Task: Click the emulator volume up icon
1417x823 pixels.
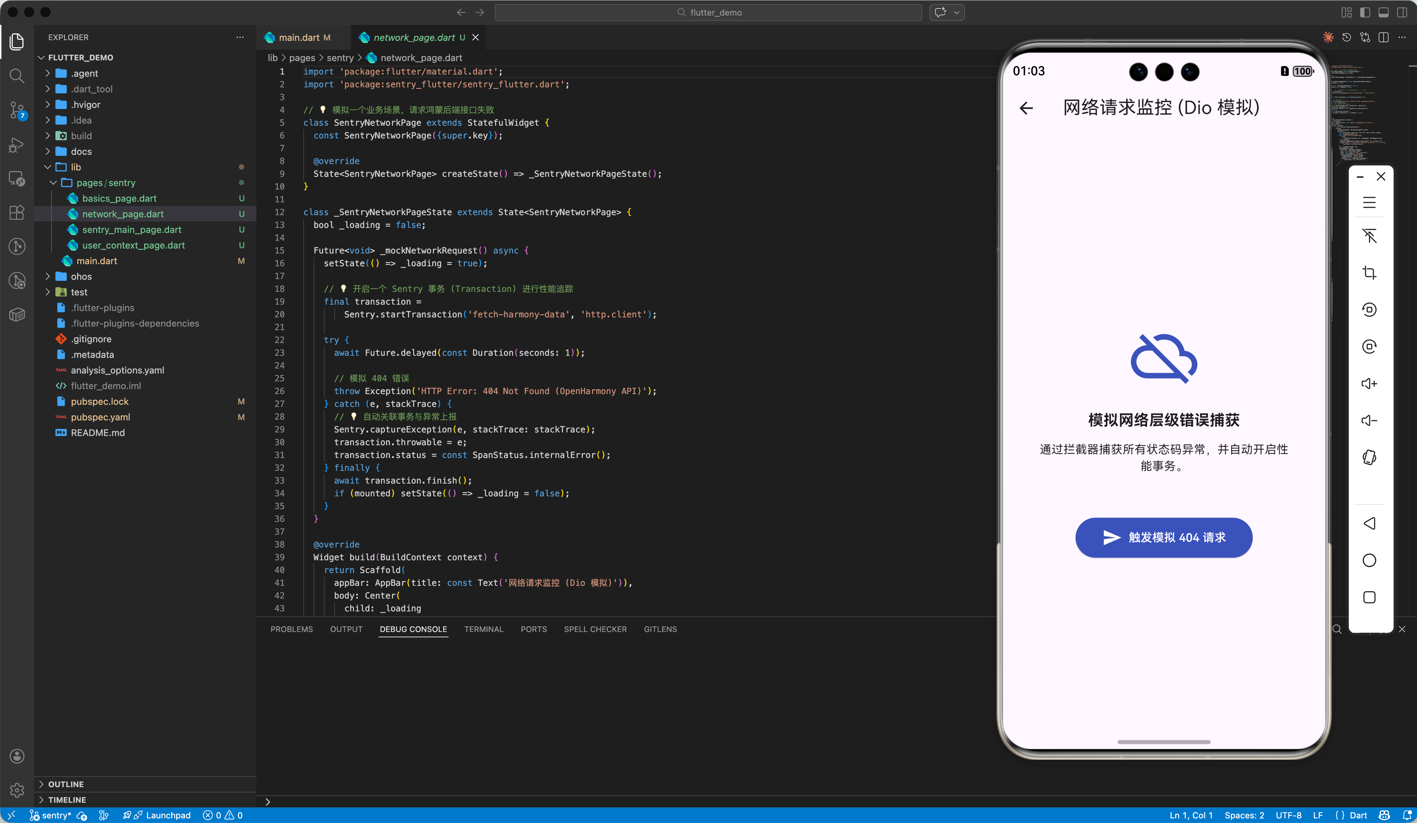Action: pyautogui.click(x=1369, y=383)
